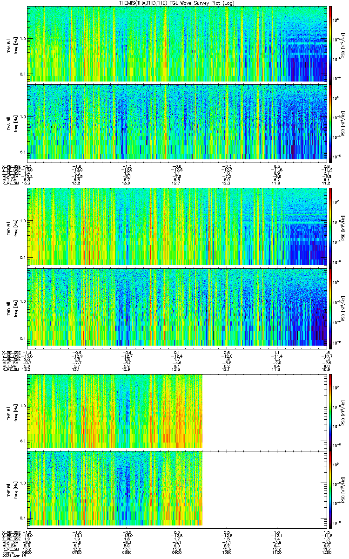Click the X_RE_GSE value 0.0 under THE panels
Image resolution: width=349 pixels, height=559 pixels.
click(x=177, y=532)
